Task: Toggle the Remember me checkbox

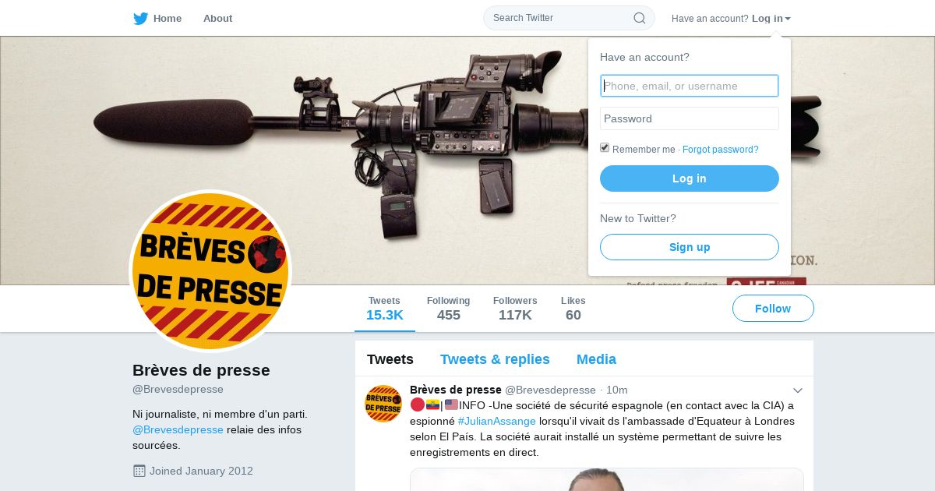Action: [605, 148]
